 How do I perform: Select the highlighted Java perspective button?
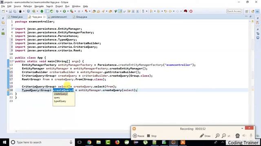[x=257, y=11]
